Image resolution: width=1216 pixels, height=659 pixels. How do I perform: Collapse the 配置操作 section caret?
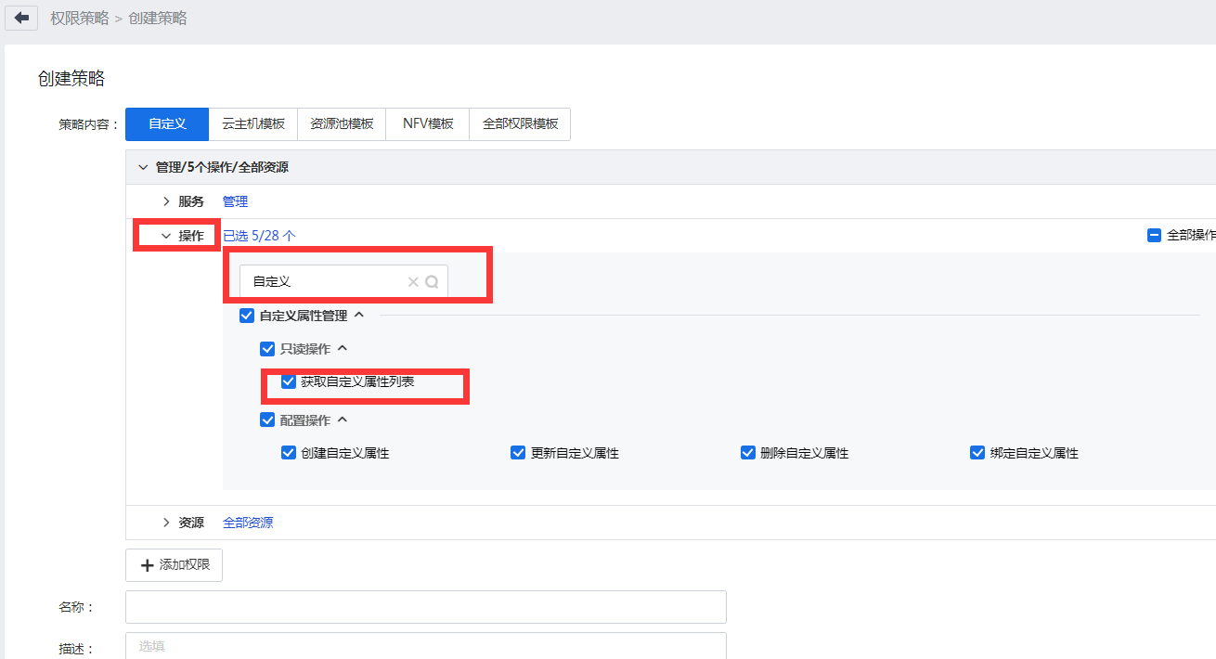(x=343, y=420)
